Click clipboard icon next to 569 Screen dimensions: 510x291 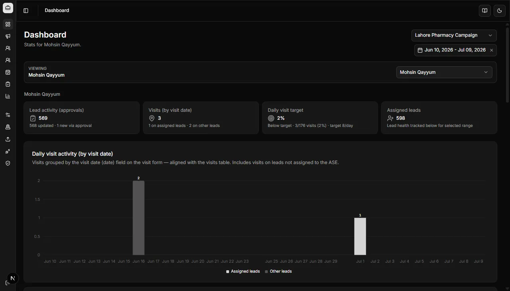(33, 118)
